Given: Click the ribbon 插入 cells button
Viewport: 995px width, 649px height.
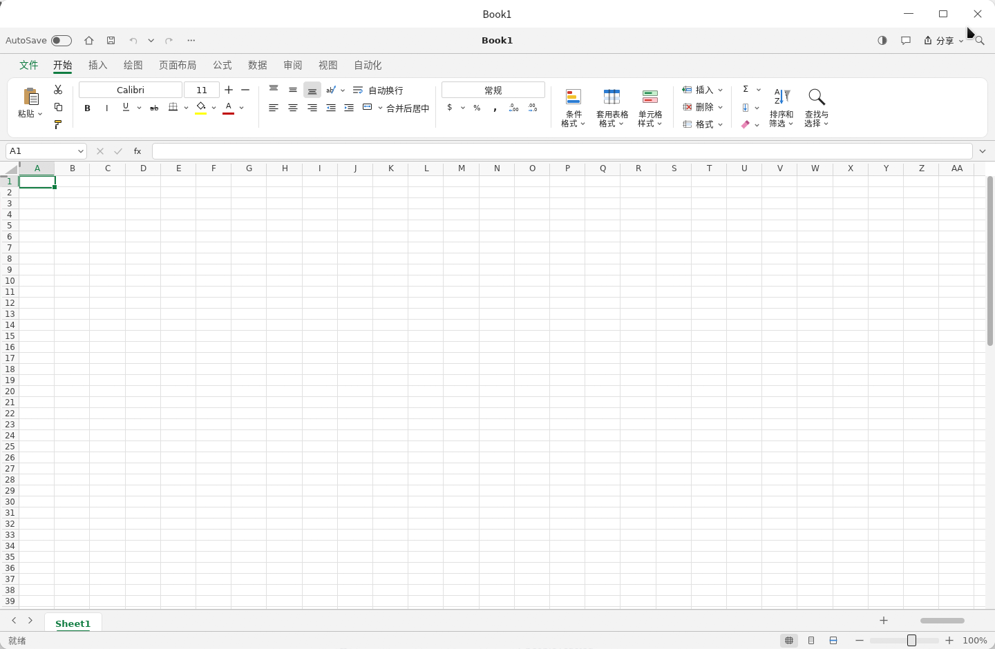Looking at the screenshot, I should pyautogui.click(x=702, y=90).
